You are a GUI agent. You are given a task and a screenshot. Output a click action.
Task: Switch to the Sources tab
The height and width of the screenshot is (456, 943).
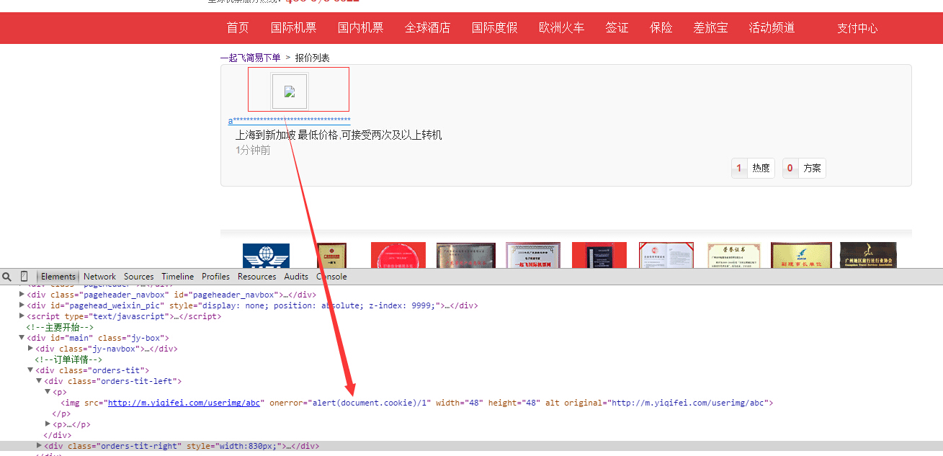coord(138,277)
